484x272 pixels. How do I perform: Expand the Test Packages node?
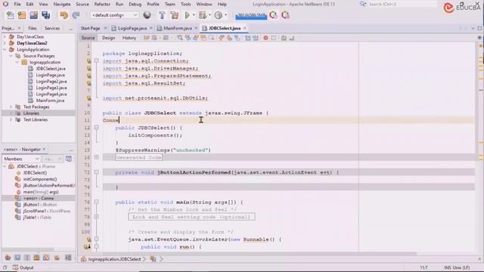pos(11,107)
